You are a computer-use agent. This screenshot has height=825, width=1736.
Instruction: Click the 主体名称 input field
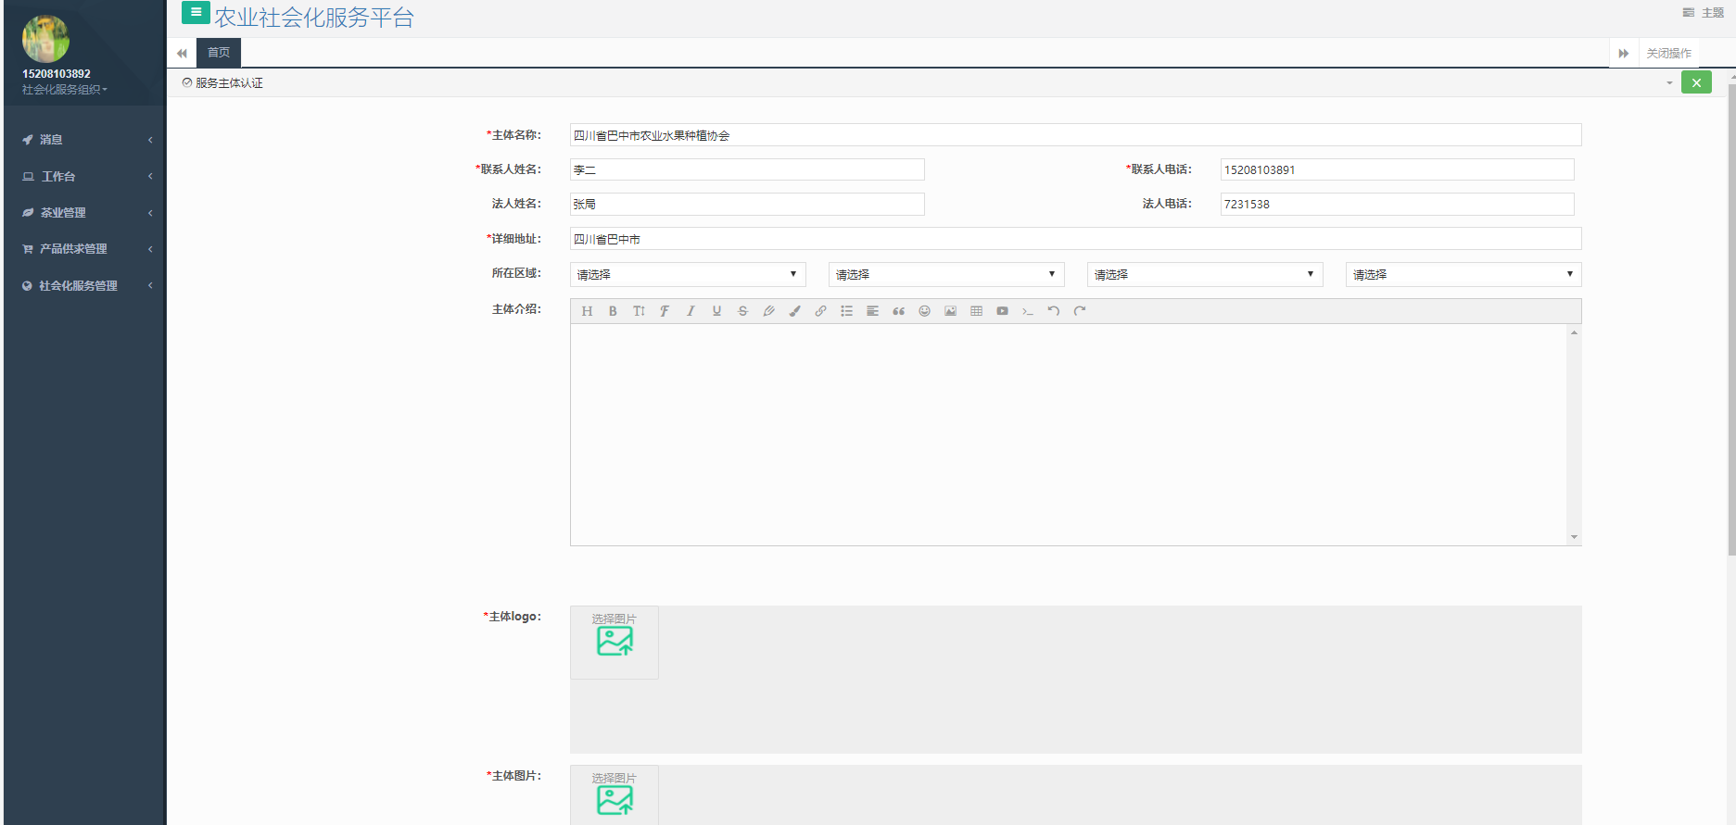(1075, 135)
